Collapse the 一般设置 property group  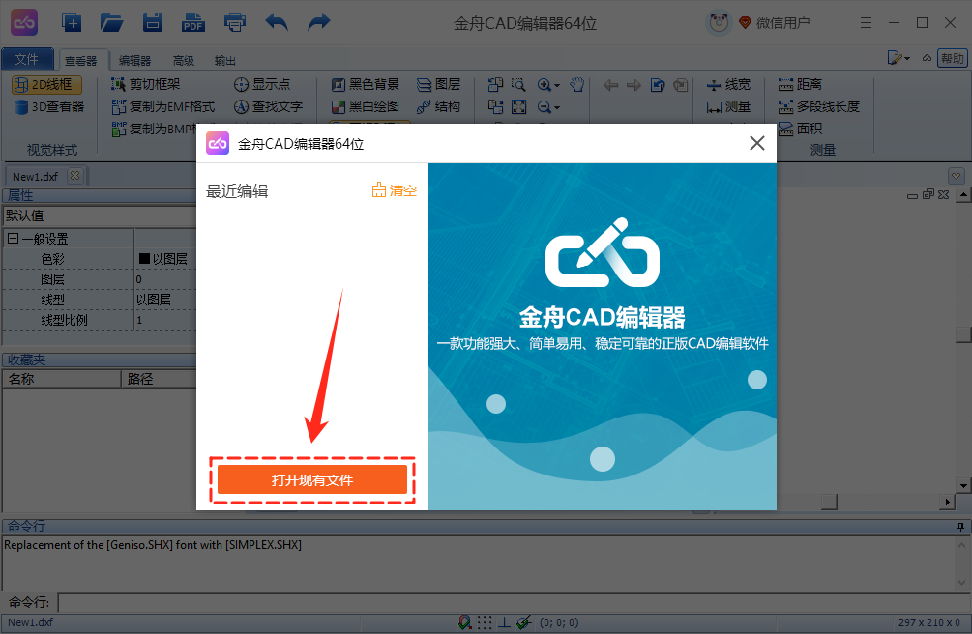tap(13, 238)
